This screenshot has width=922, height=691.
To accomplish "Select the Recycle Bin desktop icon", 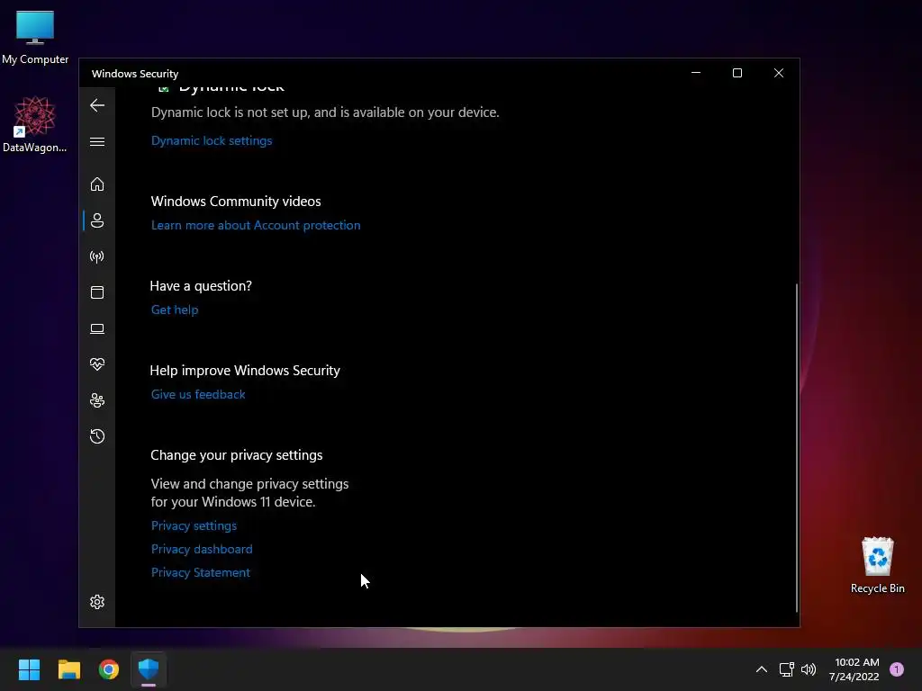I will tap(877, 565).
